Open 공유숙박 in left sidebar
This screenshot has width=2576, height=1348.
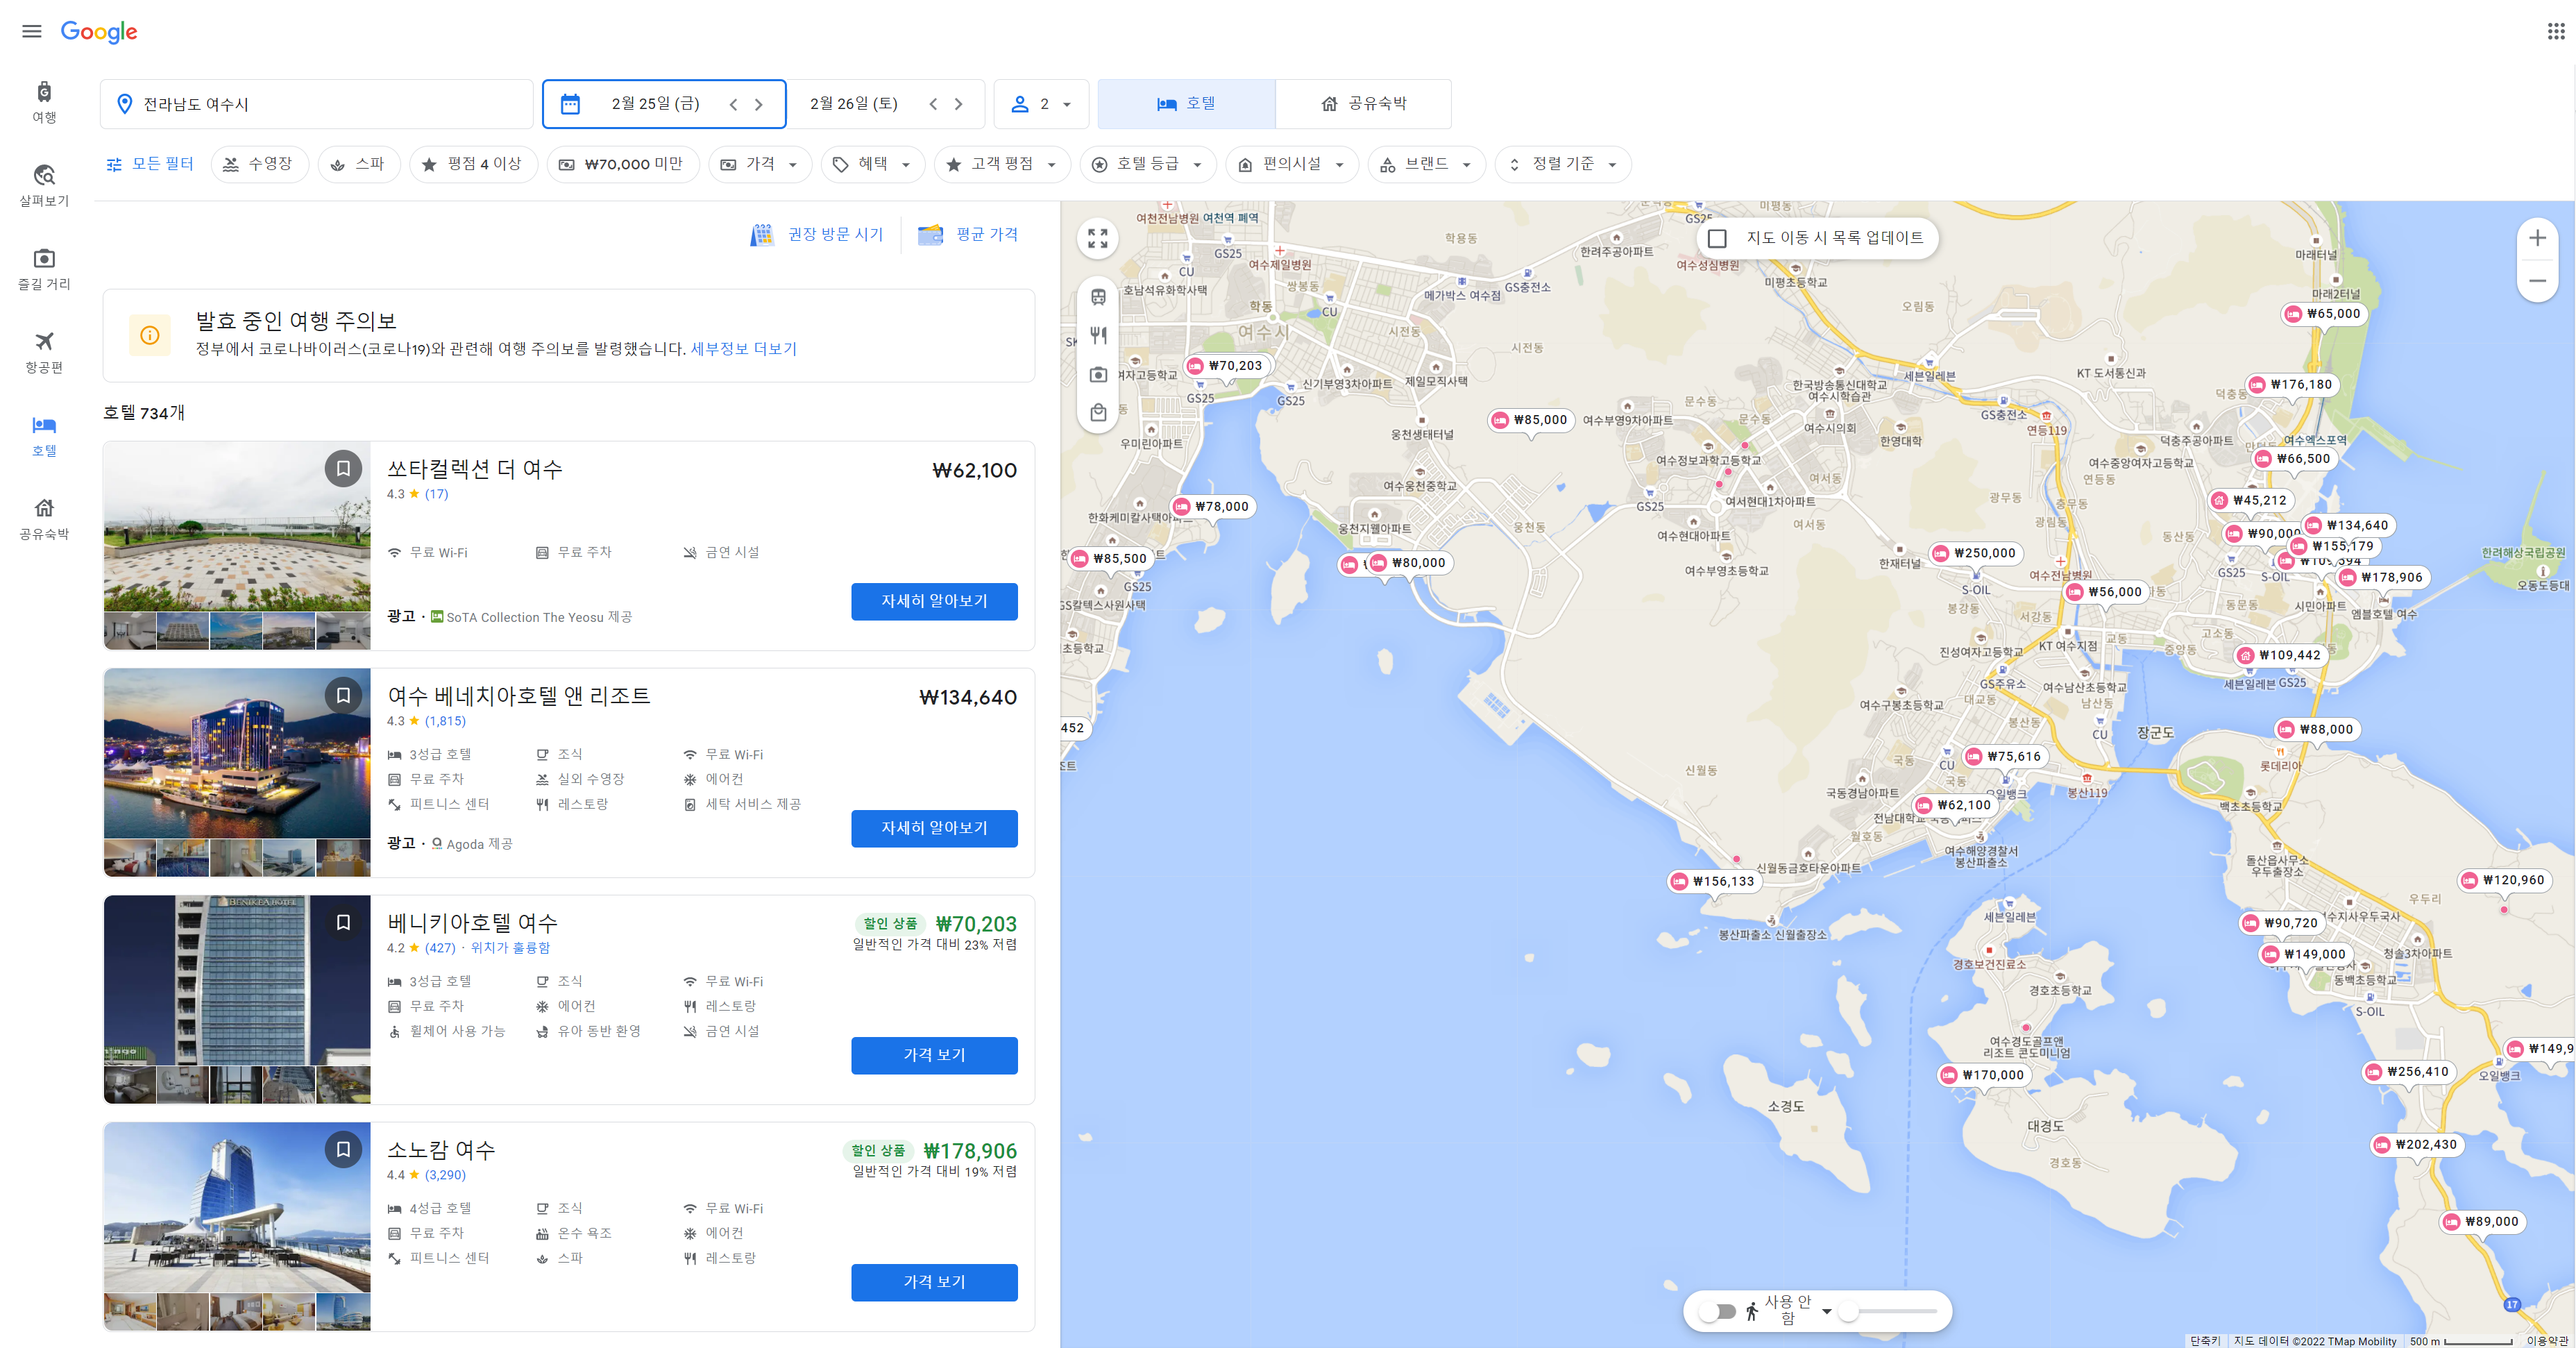click(x=44, y=519)
